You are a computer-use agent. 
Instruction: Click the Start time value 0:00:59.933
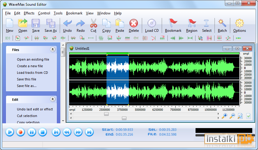pos(124,130)
